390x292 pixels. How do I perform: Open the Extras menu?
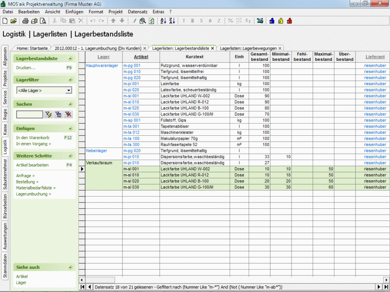point(158,12)
